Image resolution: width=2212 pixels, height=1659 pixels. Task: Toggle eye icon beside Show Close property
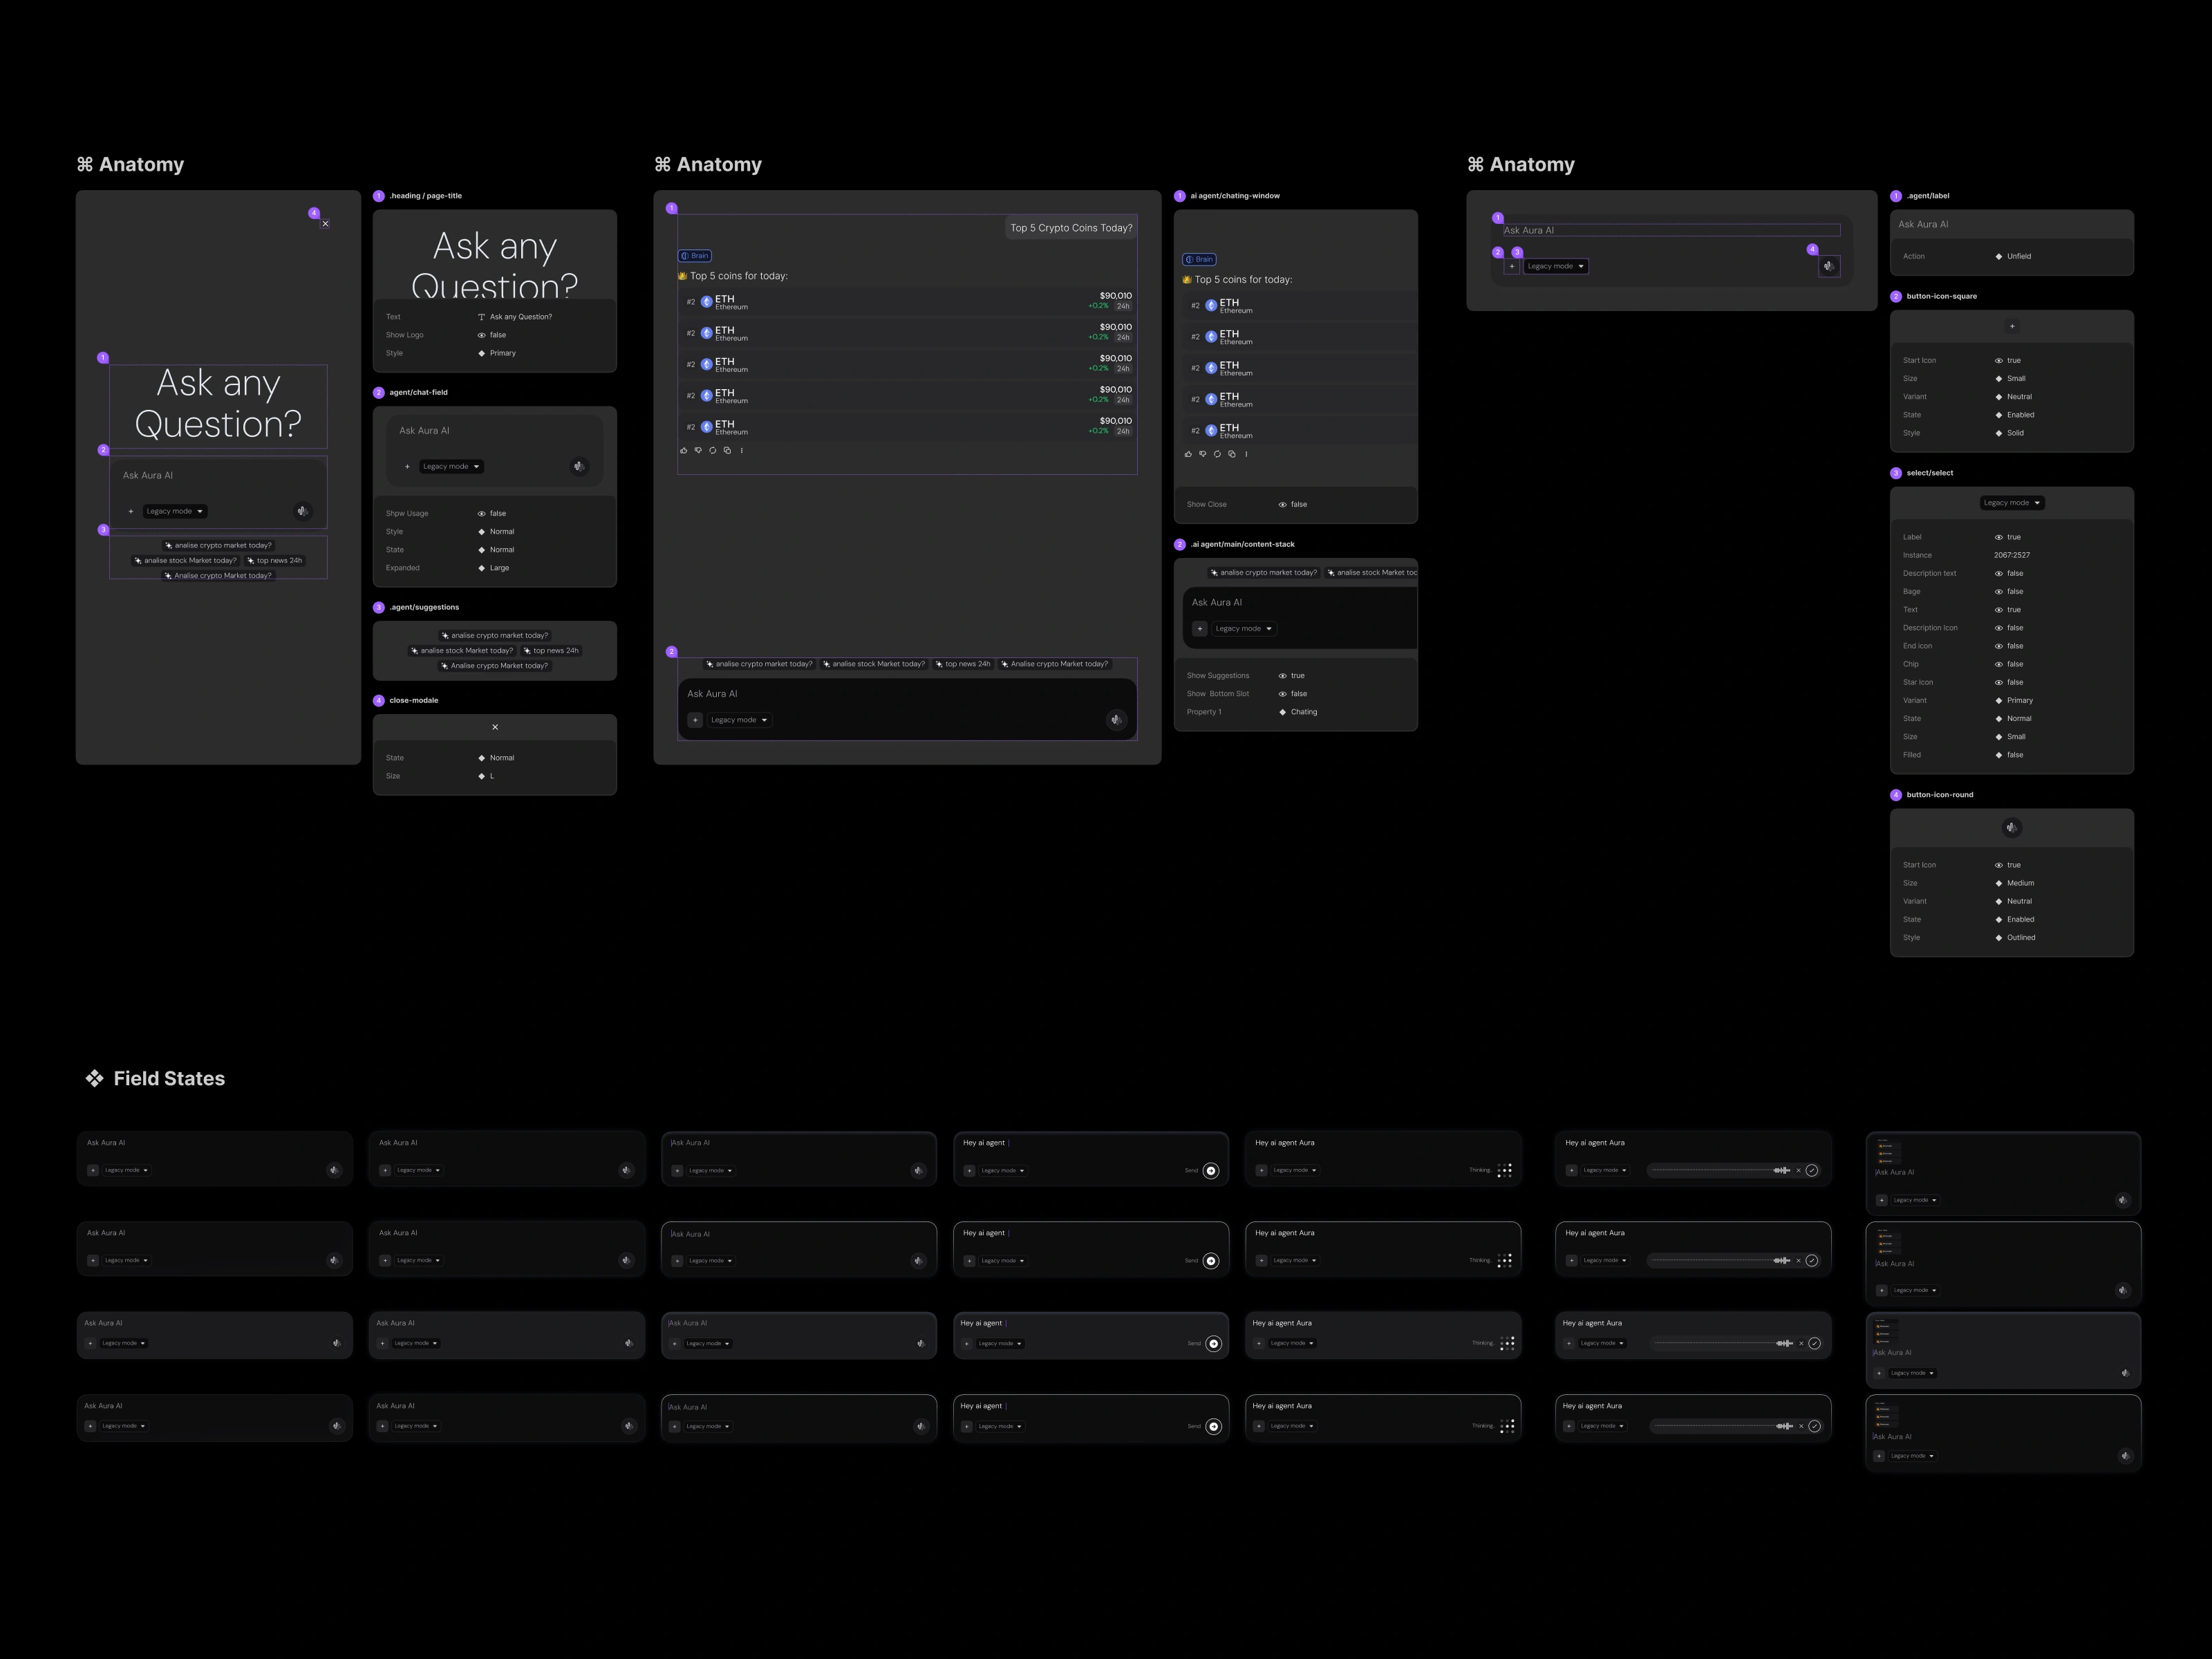pyautogui.click(x=1282, y=504)
